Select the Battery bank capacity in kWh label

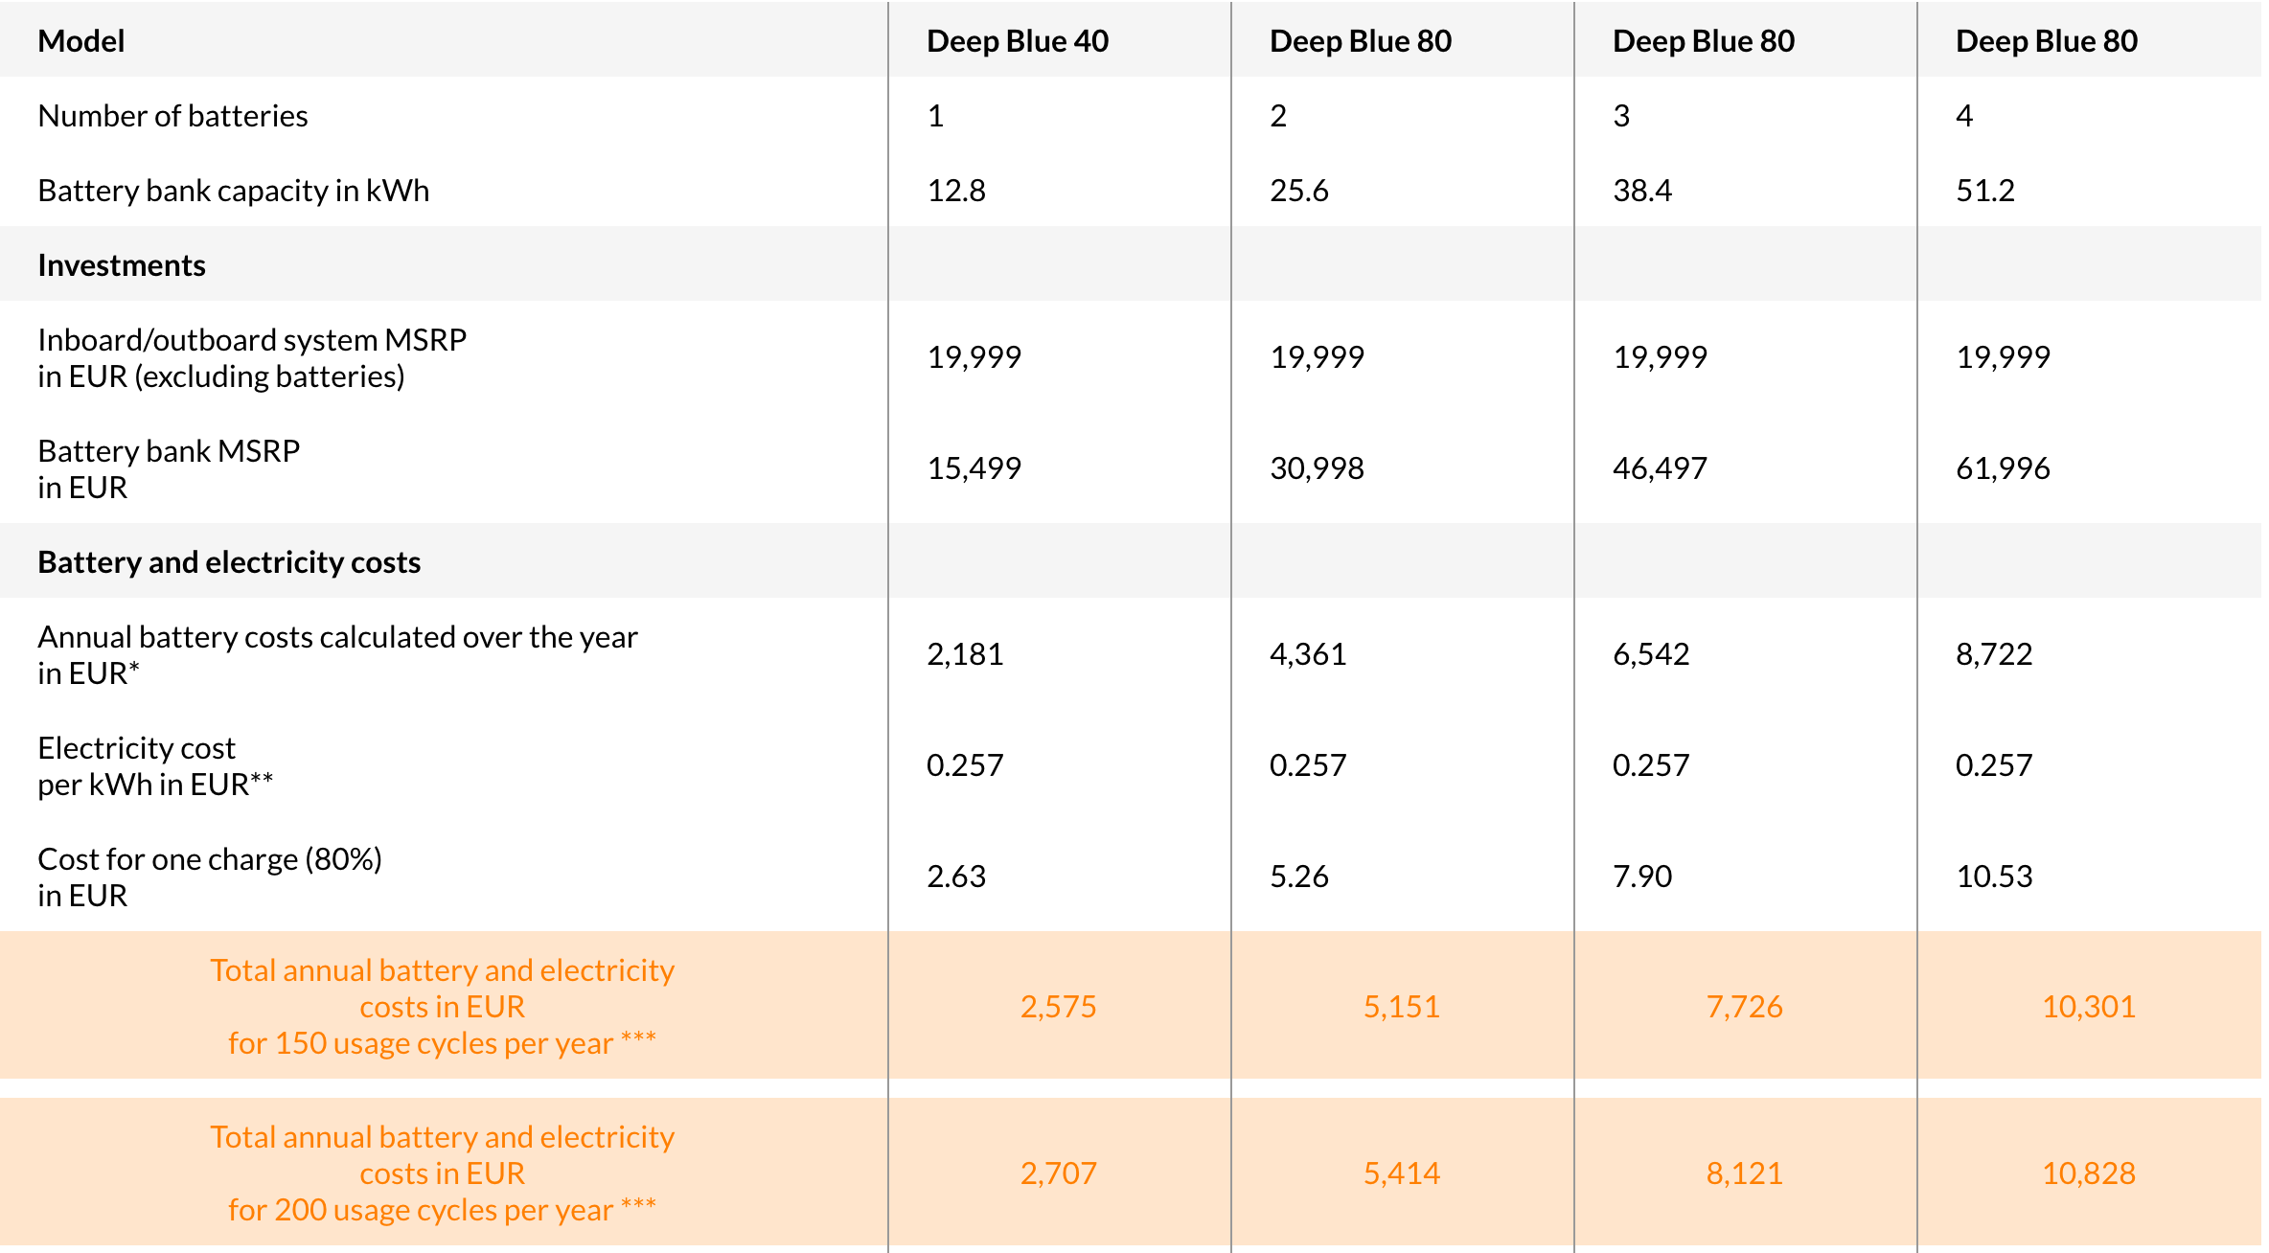pos(233,191)
